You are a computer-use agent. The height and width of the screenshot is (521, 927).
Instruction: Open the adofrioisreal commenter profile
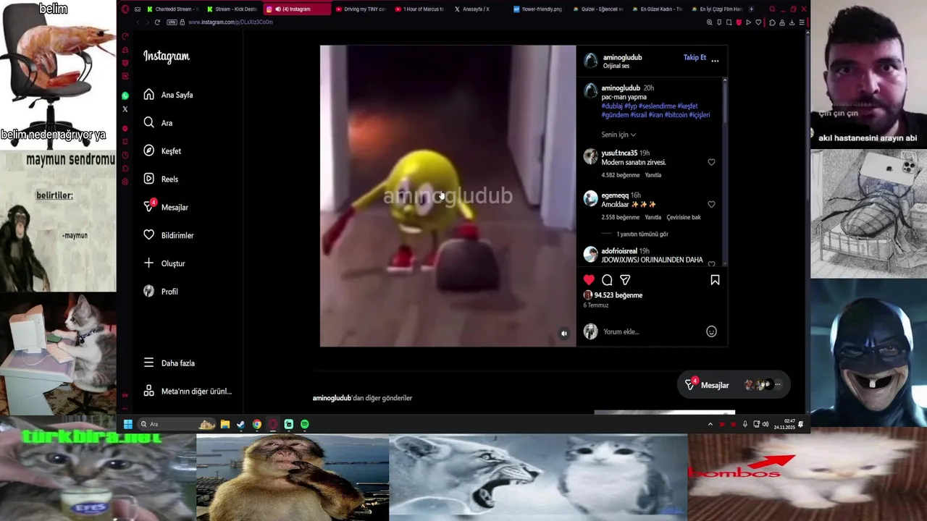[619, 251]
